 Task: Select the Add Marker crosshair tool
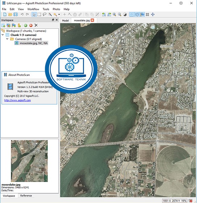click(64, 14)
